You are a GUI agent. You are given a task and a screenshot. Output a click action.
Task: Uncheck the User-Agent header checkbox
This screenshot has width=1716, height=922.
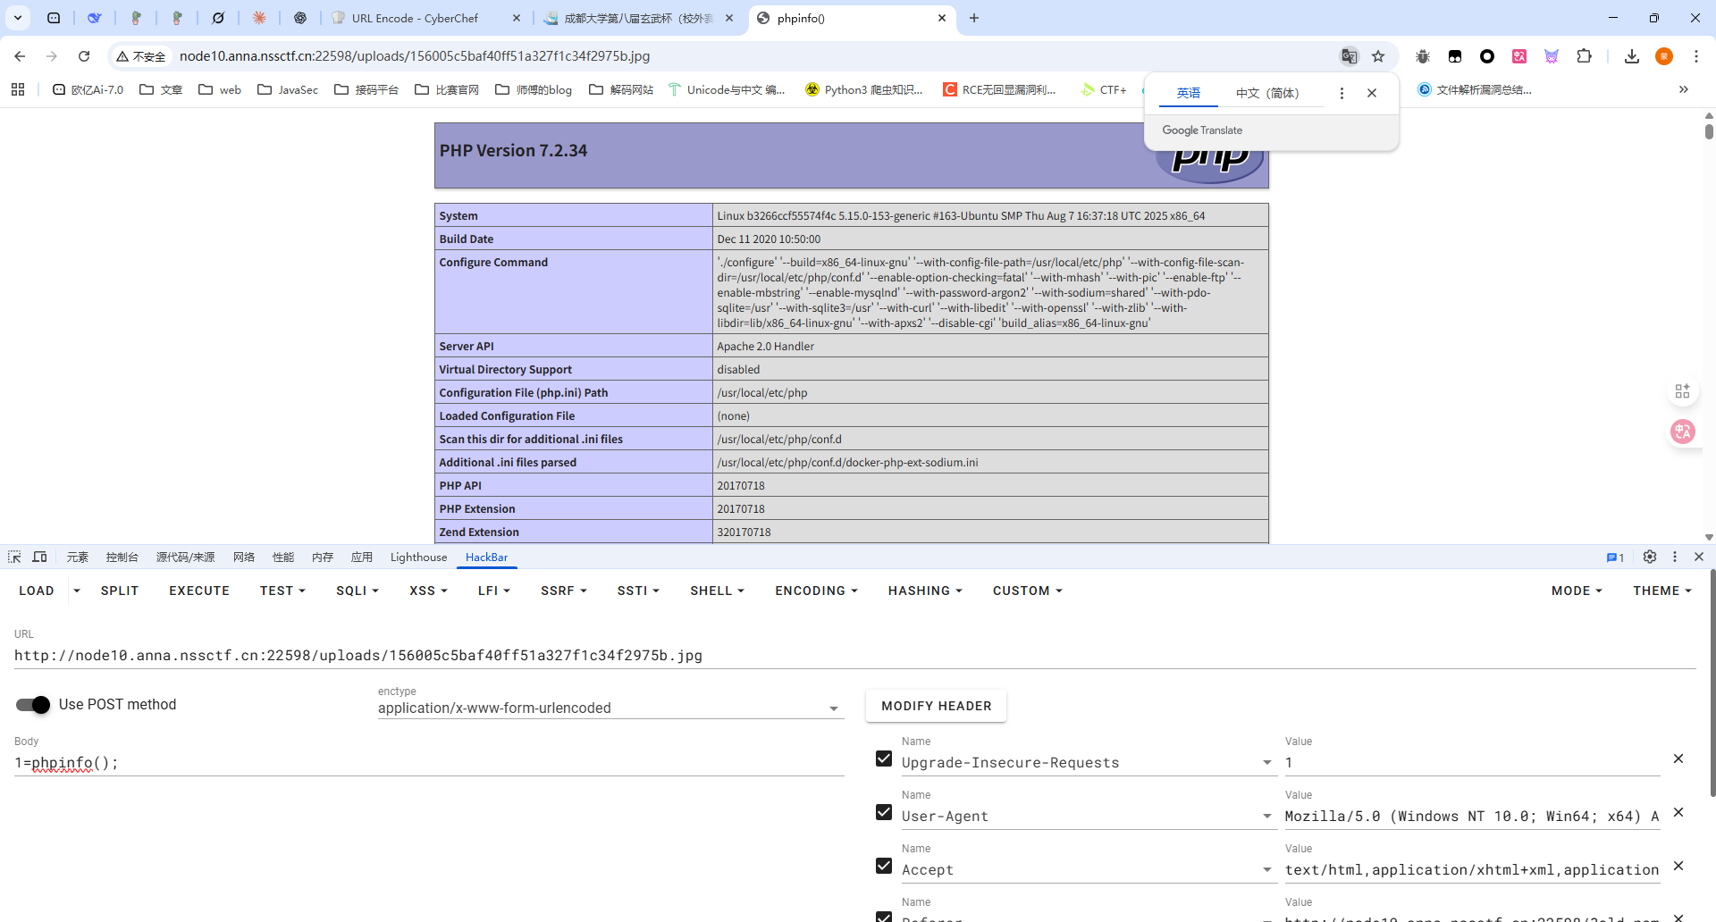(884, 812)
